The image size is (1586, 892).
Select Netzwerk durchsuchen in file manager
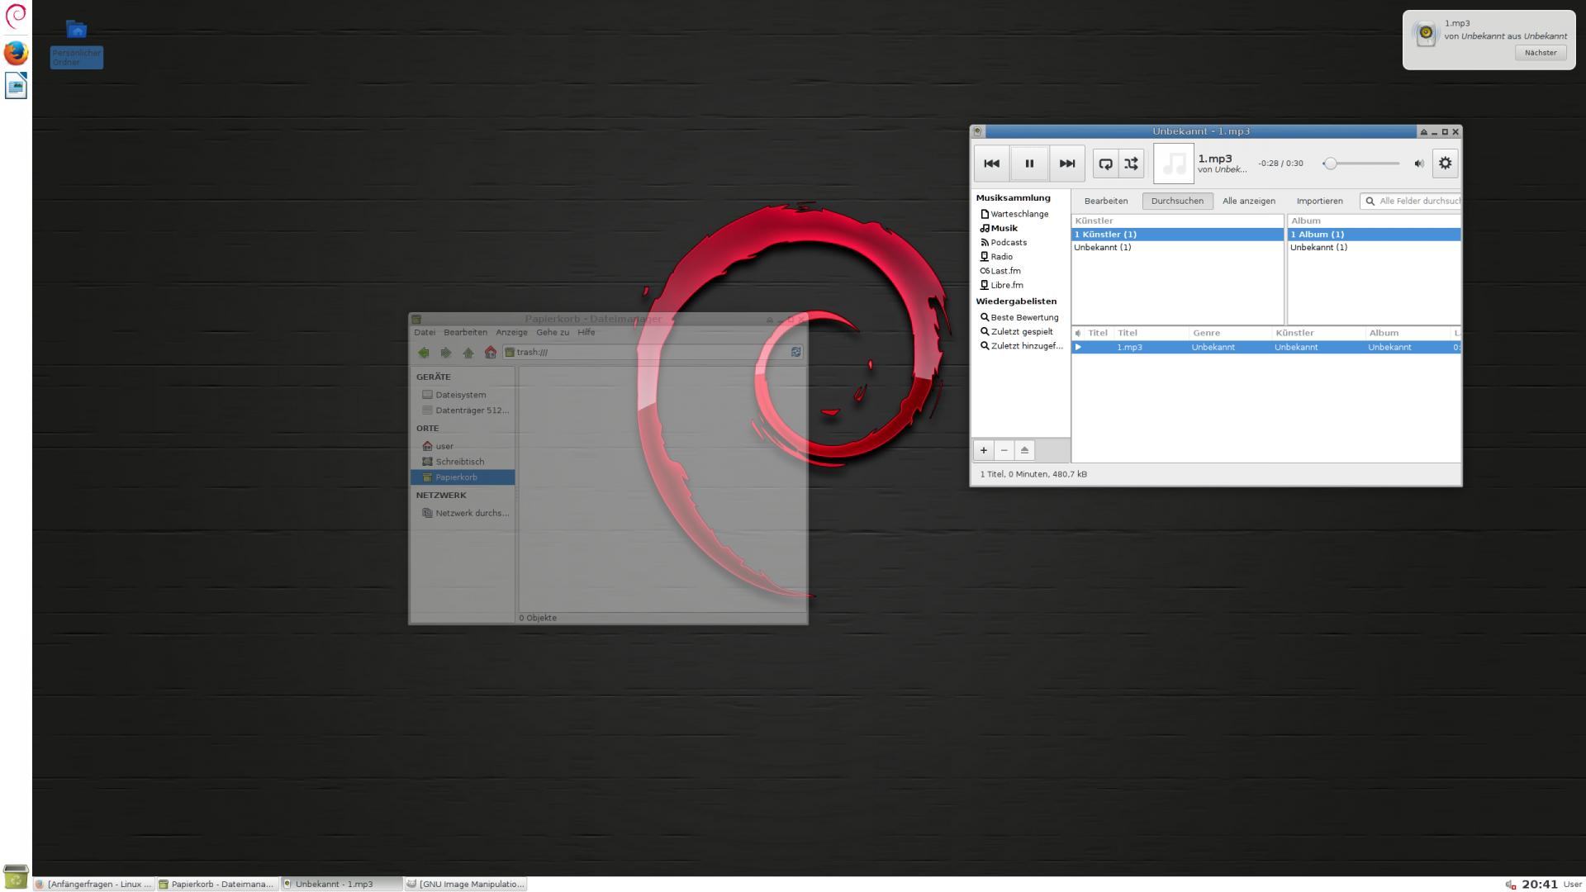(462, 513)
